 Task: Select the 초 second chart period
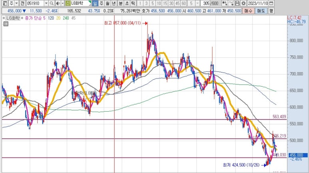127,3
